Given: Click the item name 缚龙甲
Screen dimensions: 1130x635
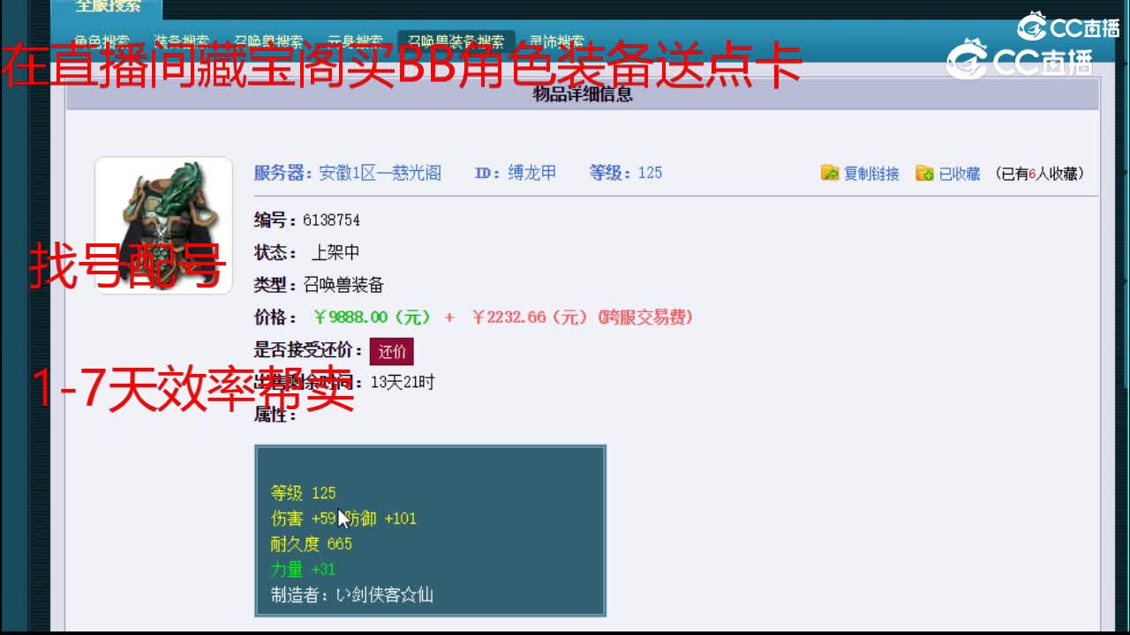Looking at the screenshot, I should pyautogui.click(x=531, y=173).
